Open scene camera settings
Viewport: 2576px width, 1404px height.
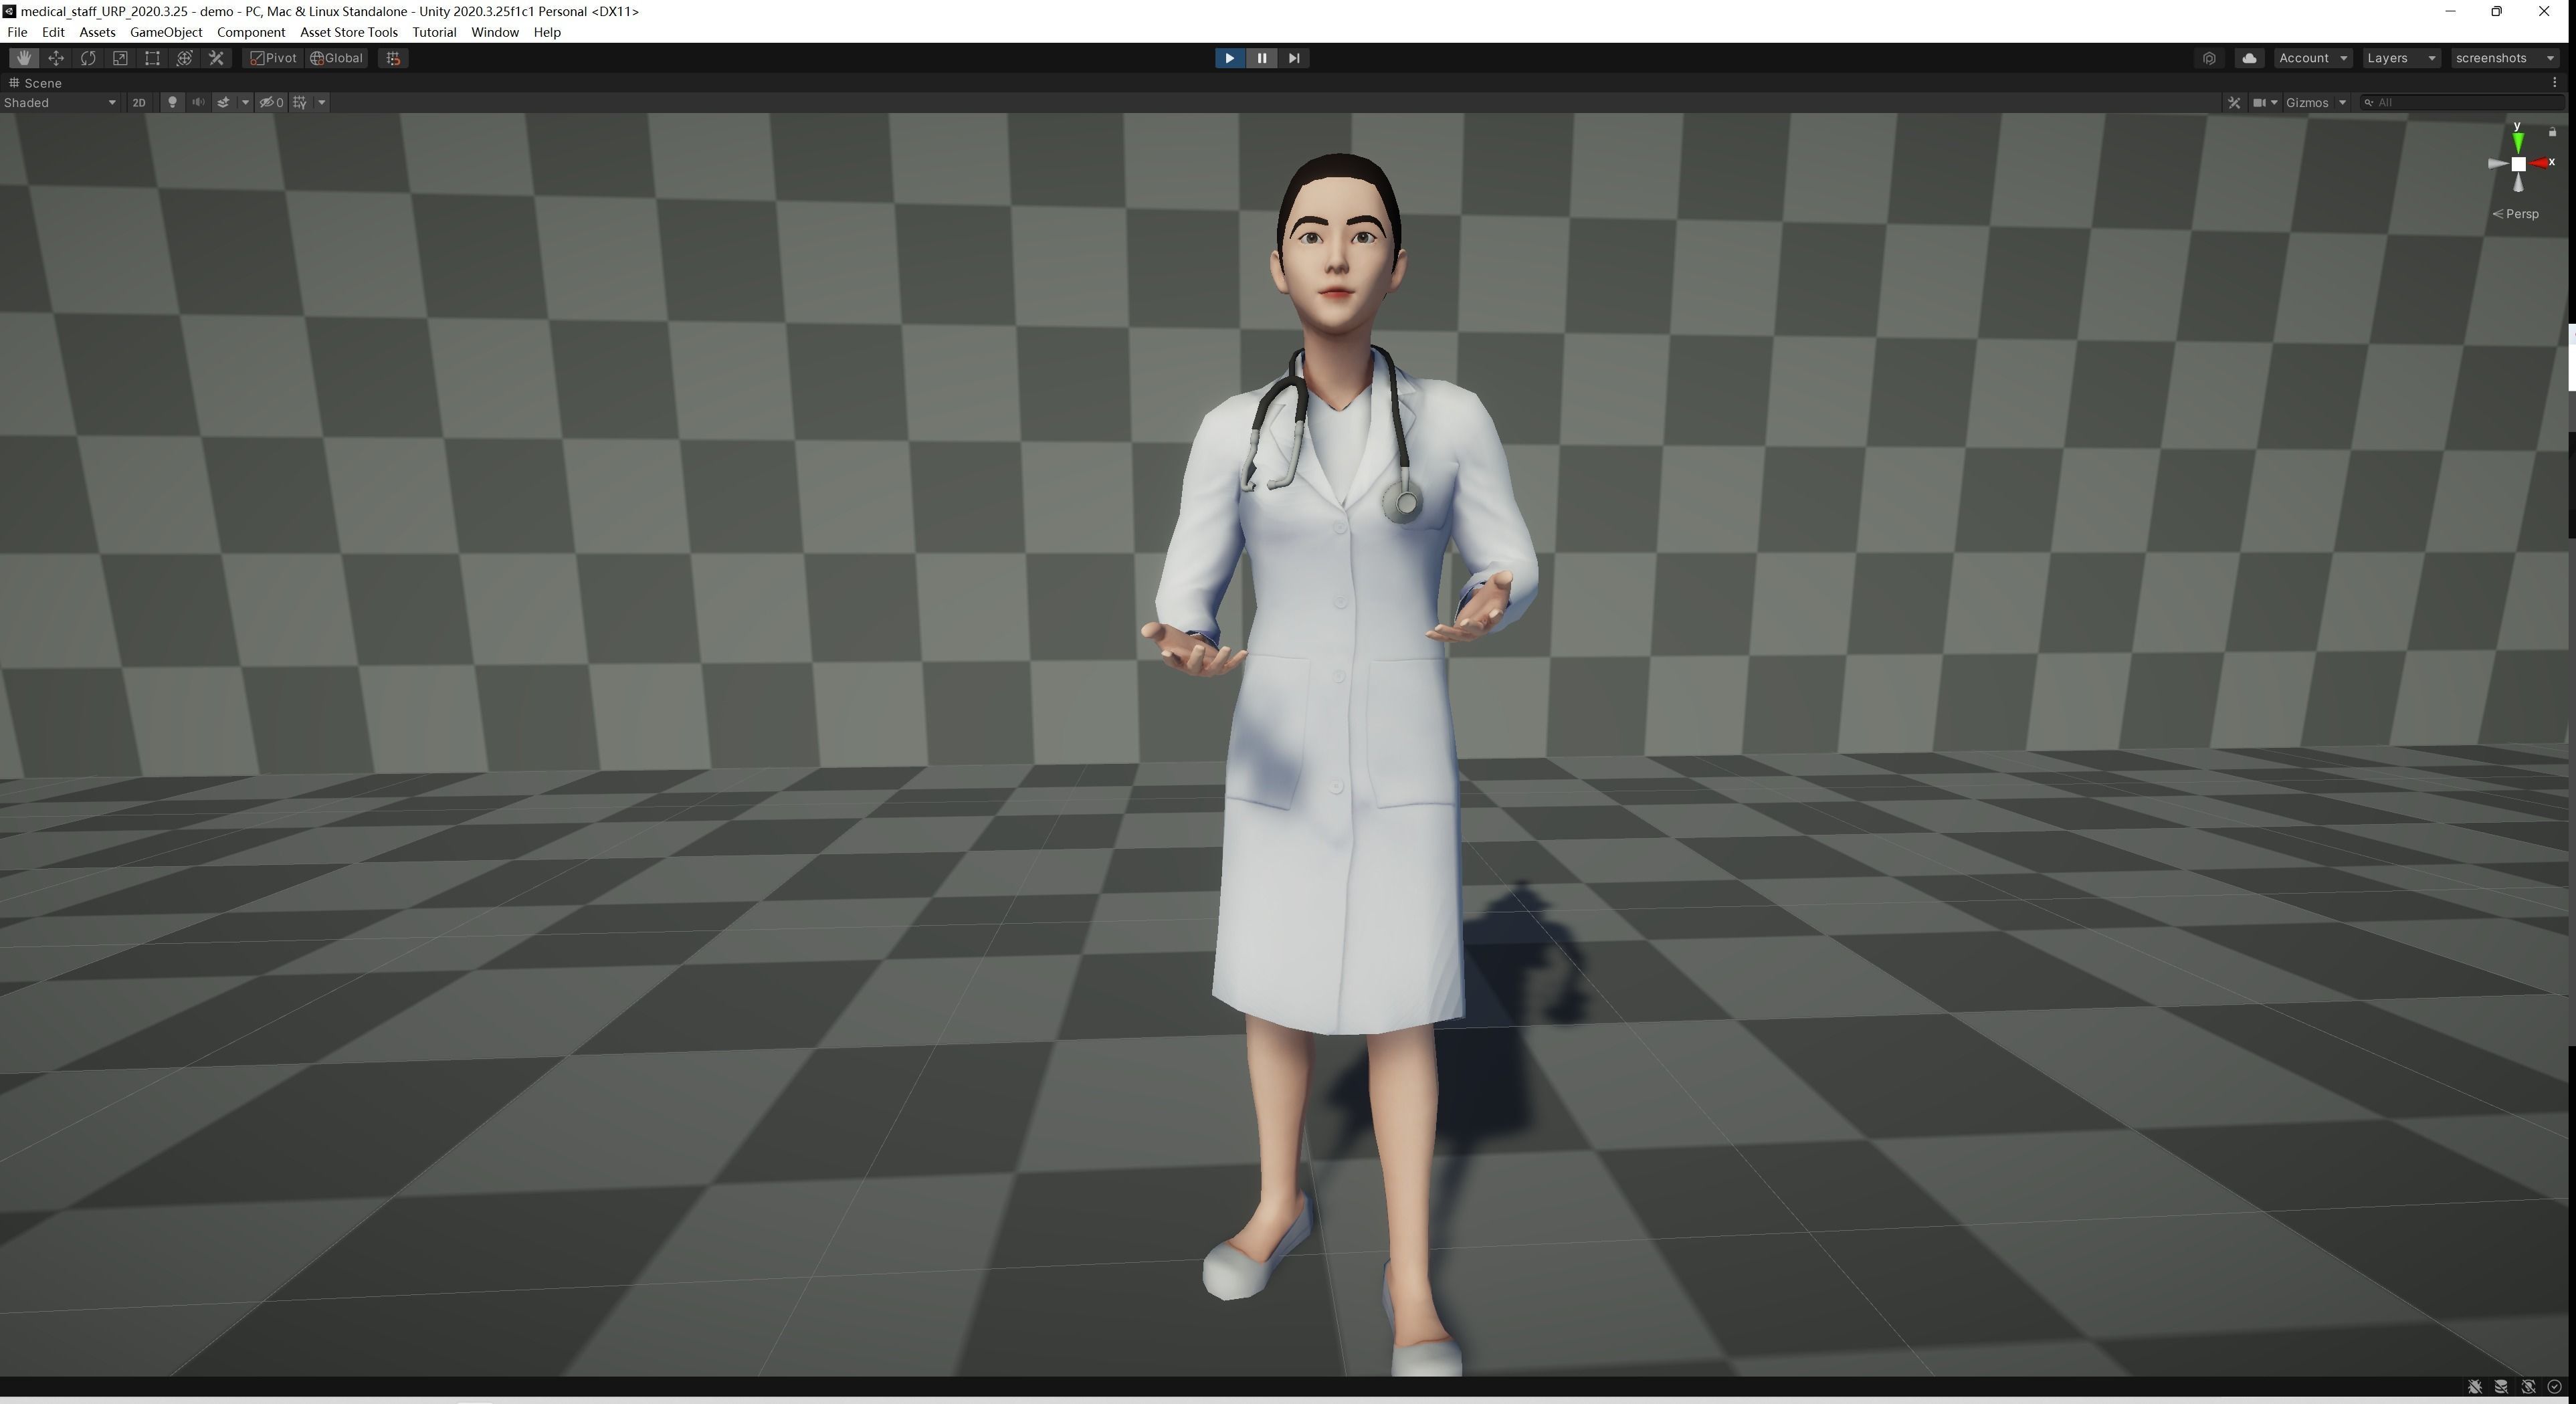coord(2259,102)
